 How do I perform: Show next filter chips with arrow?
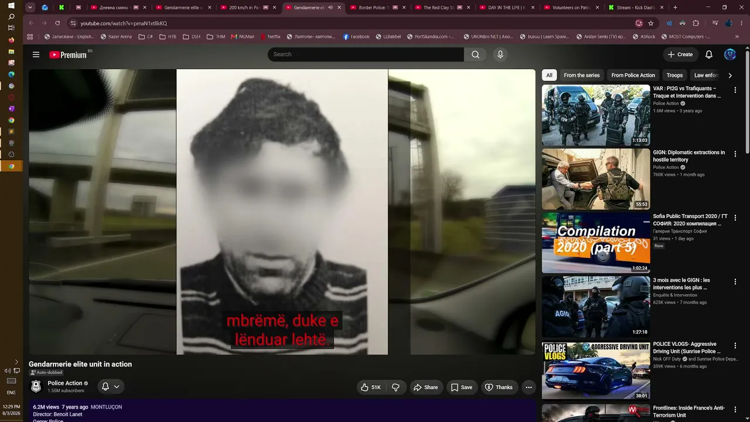pyautogui.click(x=729, y=75)
